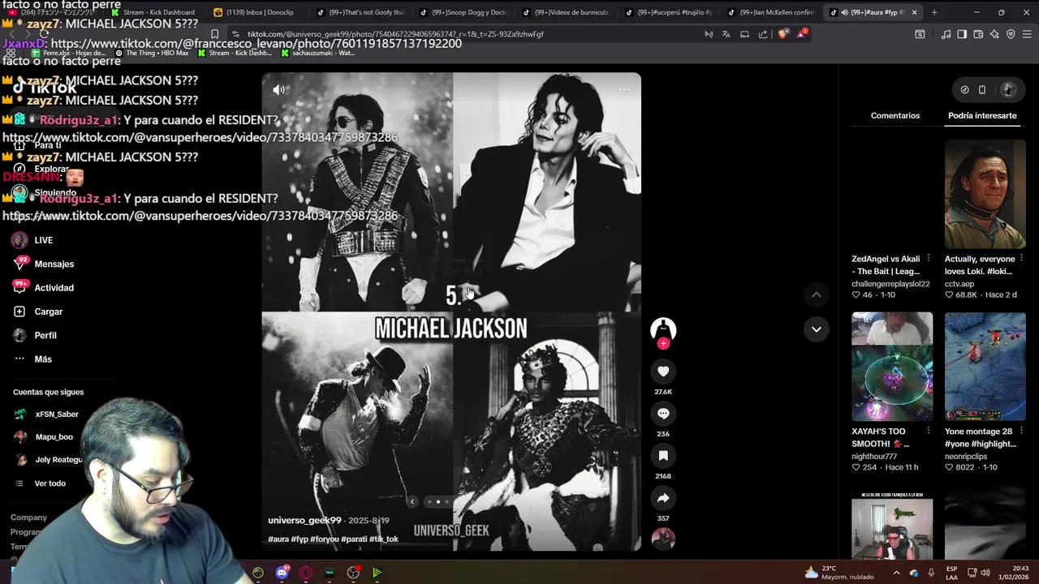
Task: Open the profile avatar in the top right
Action: pyautogui.click(x=1009, y=90)
